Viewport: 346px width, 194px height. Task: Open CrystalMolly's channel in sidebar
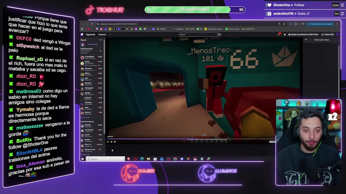tap(91, 57)
